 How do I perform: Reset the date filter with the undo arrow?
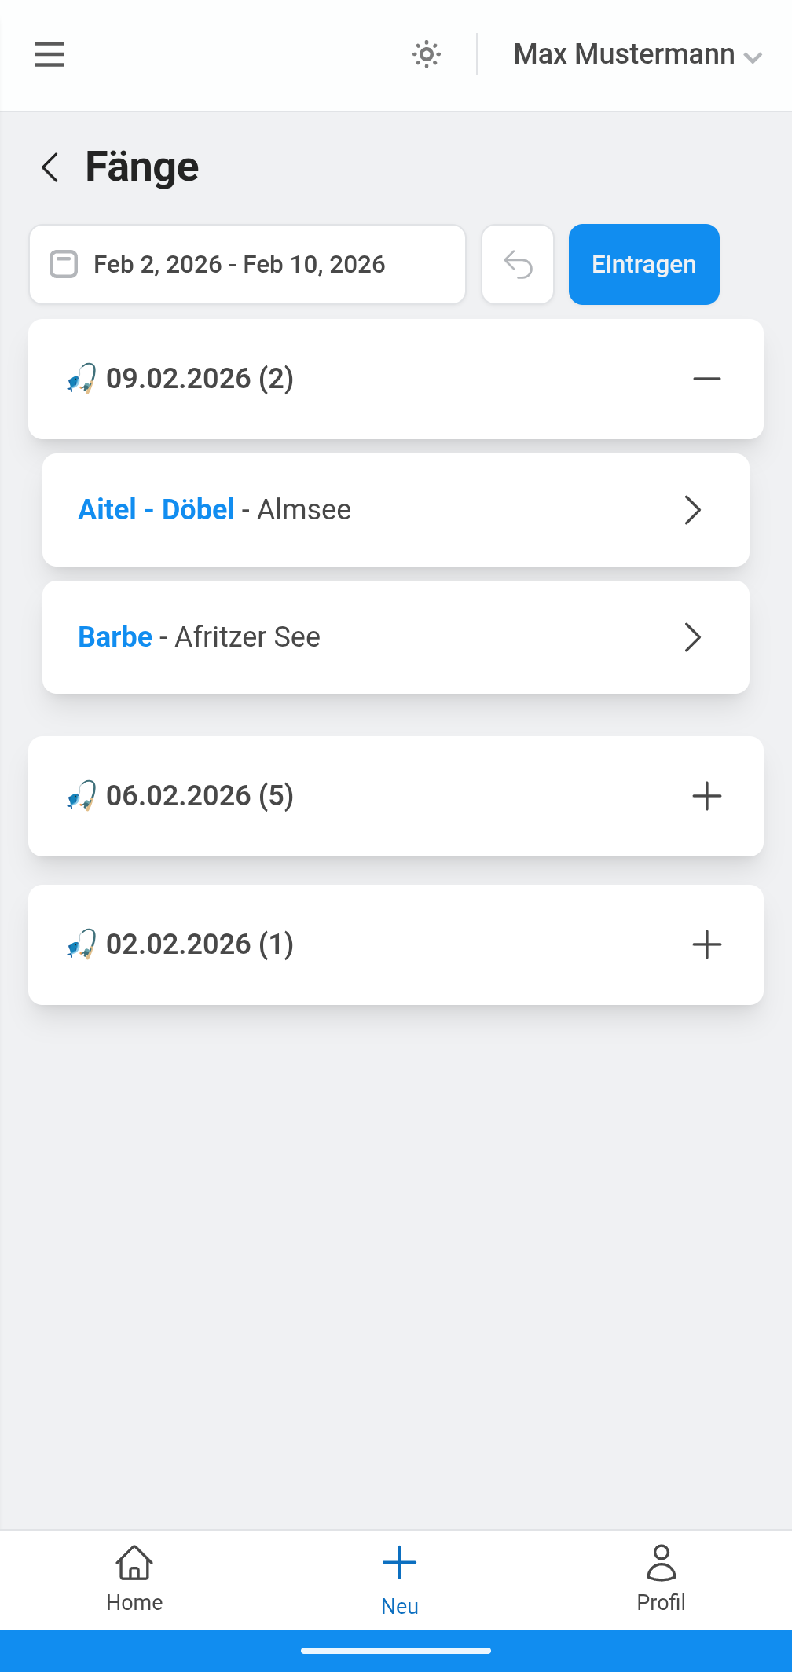tap(518, 265)
